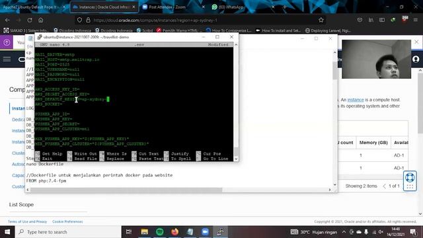This screenshot has width=423, height=238.
Task: Open the Scribd bookmark
Action: [145, 30]
